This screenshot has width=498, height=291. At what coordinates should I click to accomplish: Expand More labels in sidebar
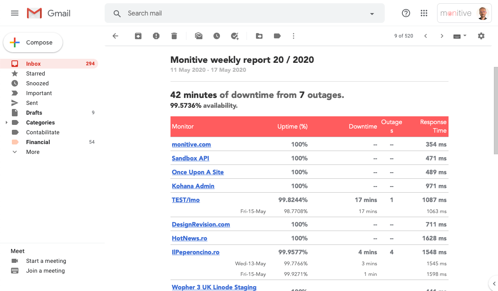coord(33,152)
